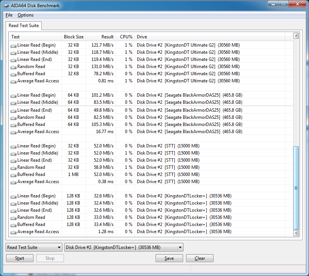Click drive icon of STT Linear Read (Middle)
This screenshot has height=276, width=309.
pyautogui.click(x=14, y=154)
